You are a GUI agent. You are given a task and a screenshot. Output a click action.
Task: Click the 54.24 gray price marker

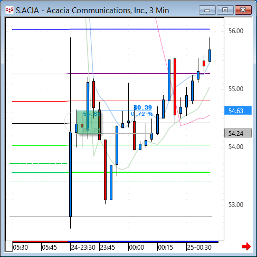click(238, 133)
